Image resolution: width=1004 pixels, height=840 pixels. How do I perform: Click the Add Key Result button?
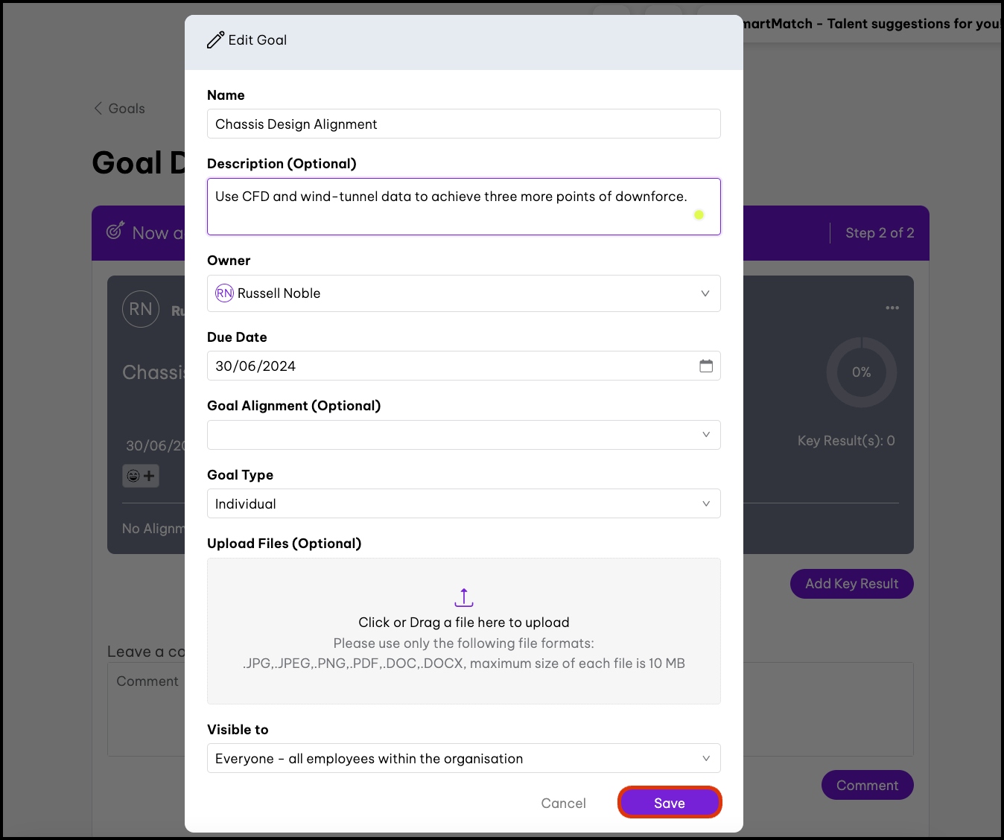point(851,584)
